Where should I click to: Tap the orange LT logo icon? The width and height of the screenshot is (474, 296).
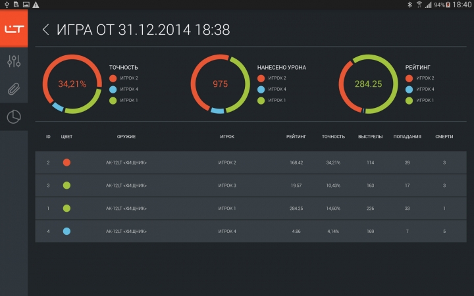[14, 29]
